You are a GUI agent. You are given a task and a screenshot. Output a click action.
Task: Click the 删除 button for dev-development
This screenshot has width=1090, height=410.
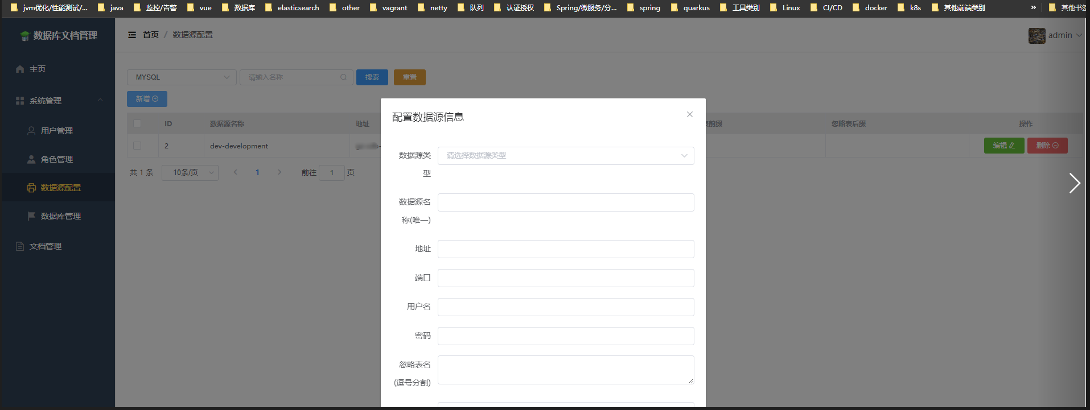click(1047, 146)
